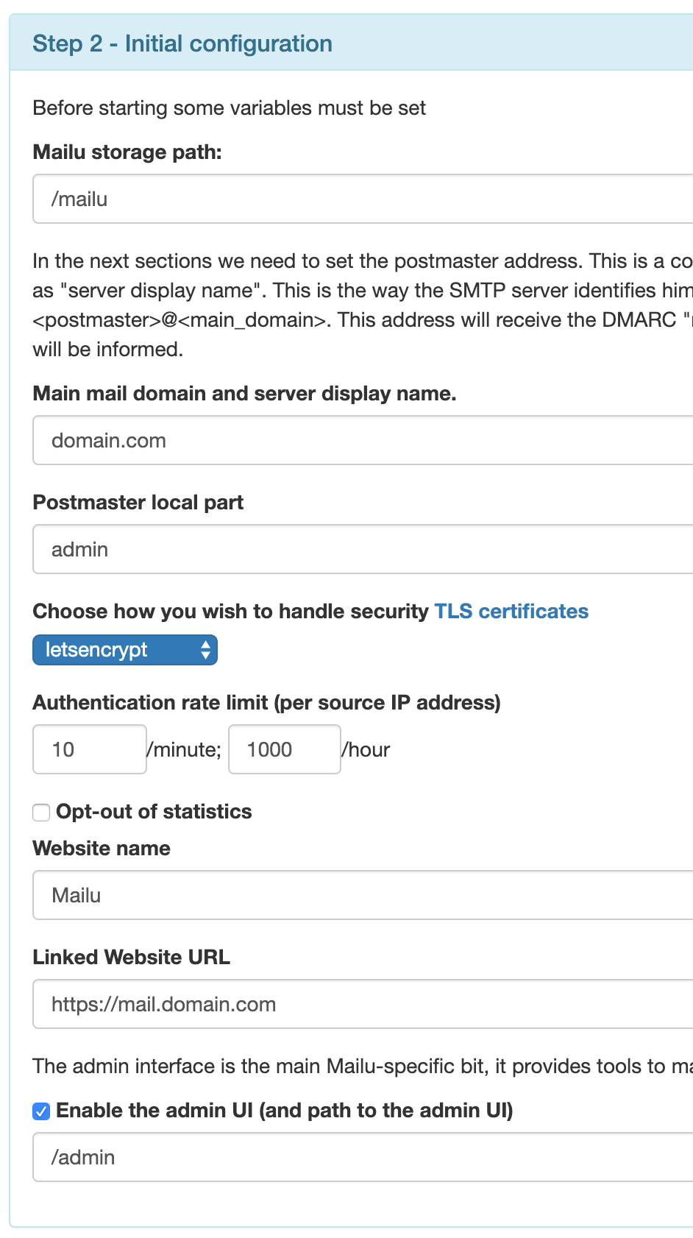
Task: Open the letsencrypt dropdown
Action: coord(125,650)
